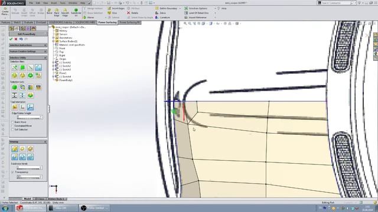Click the blue fourth selection filter icon
Viewport: 378px width, 212px height.
click(x=38, y=68)
